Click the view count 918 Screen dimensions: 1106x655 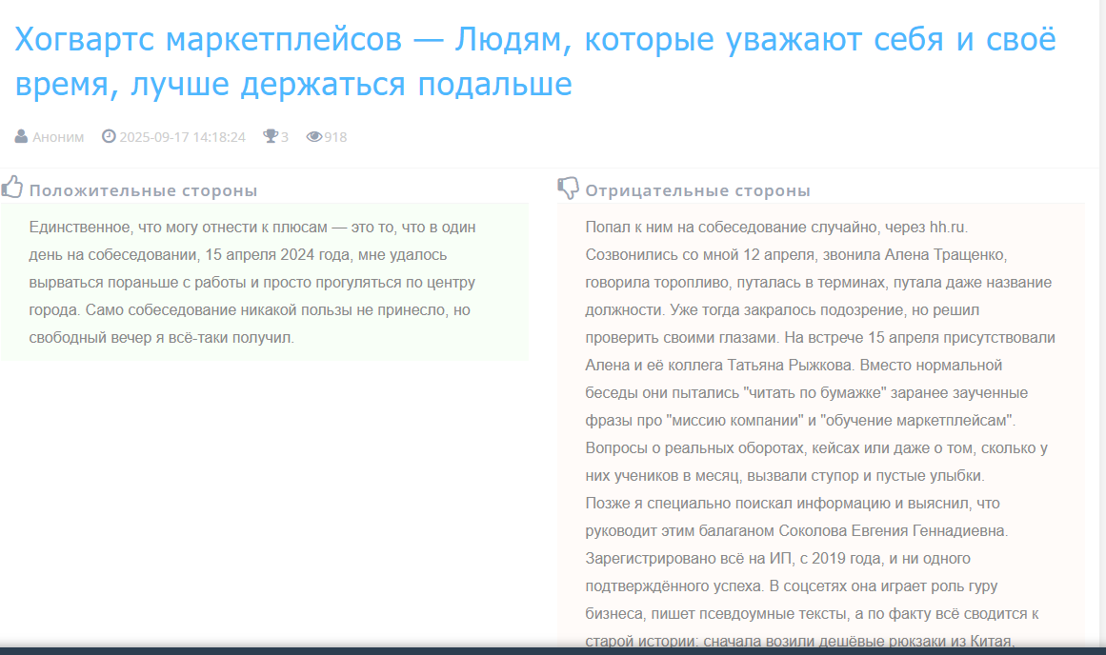point(335,137)
